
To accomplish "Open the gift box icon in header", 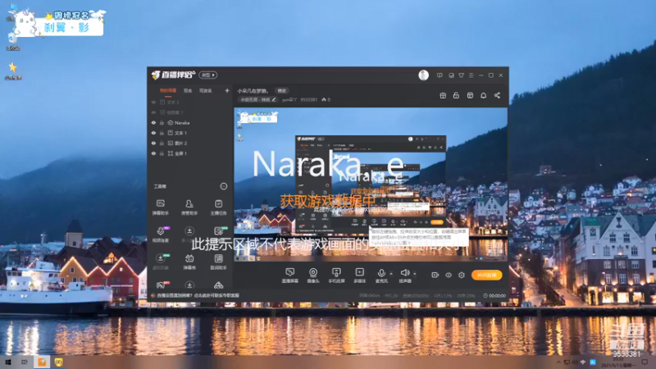I will click(x=443, y=95).
